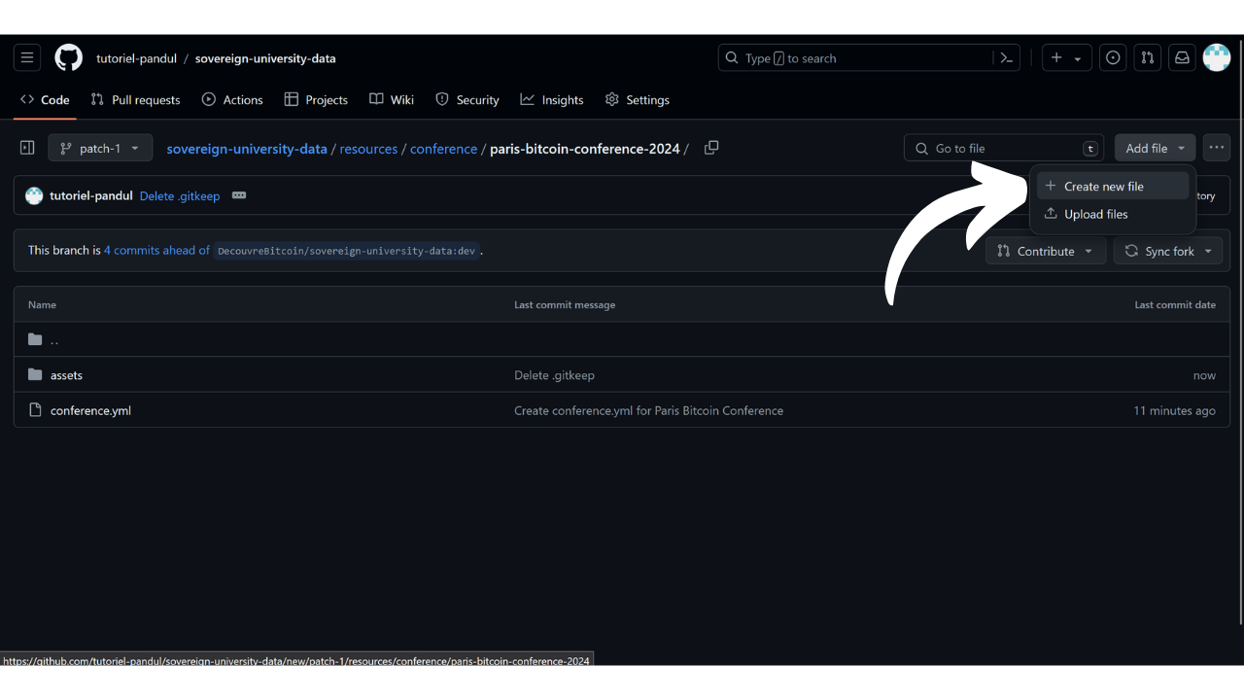Expand the Contribute dropdown
This screenshot has height=700, width=1244.
[1046, 251]
